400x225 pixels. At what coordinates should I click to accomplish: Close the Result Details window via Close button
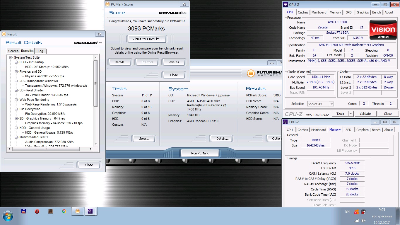pos(89,165)
